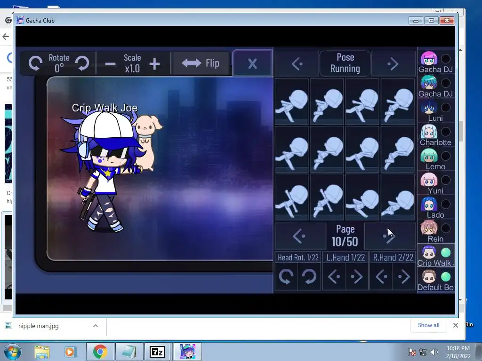Select the Default Bo character slot
This screenshot has height=361, width=482.
pos(429,277)
